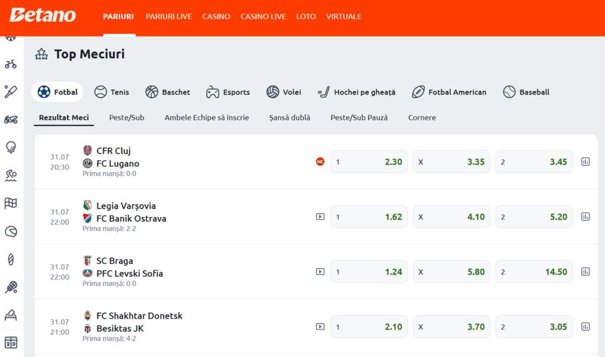Open the Ambele Echipe să înscrie tab
The image size is (605, 357).
[x=207, y=118]
